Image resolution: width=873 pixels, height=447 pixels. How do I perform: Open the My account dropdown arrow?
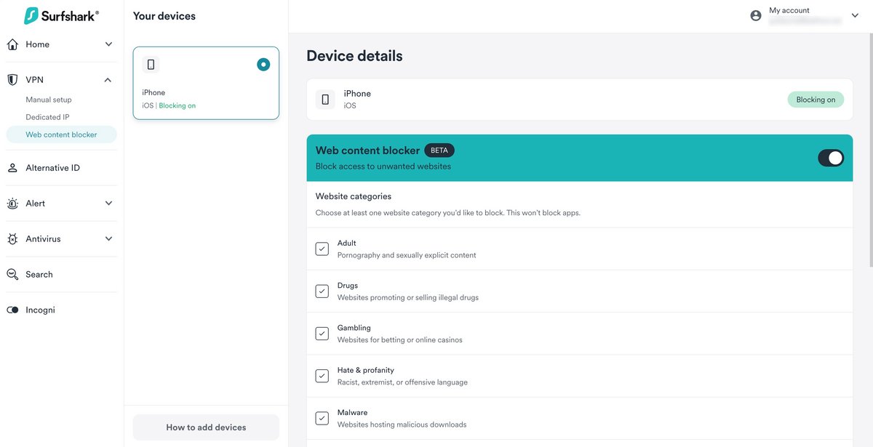point(855,15)
